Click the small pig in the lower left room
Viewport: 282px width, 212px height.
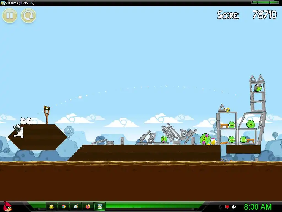231,139
